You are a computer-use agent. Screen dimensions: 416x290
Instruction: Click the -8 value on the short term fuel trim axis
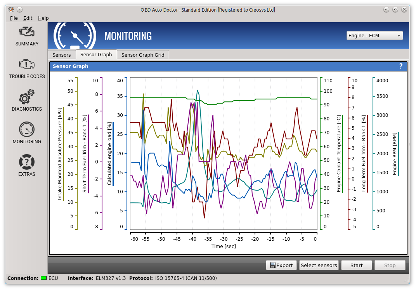coord(95,227)
